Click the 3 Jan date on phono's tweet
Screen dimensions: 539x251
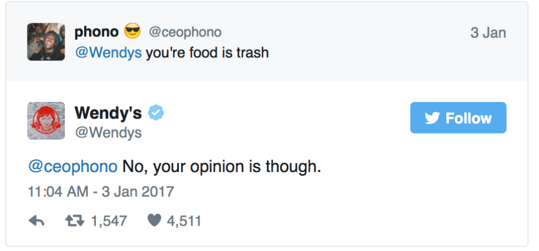[x=488, y=33]
